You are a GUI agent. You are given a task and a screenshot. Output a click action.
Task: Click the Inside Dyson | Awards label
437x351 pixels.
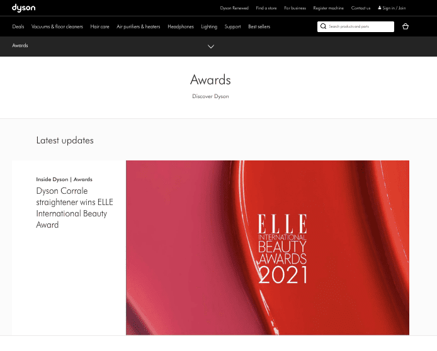coord(64,179)
